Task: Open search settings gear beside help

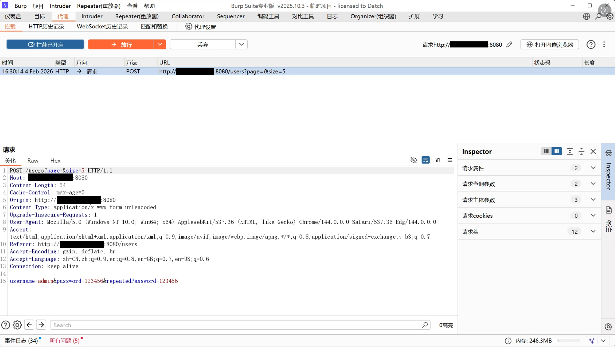Action: tap(17, 325)
